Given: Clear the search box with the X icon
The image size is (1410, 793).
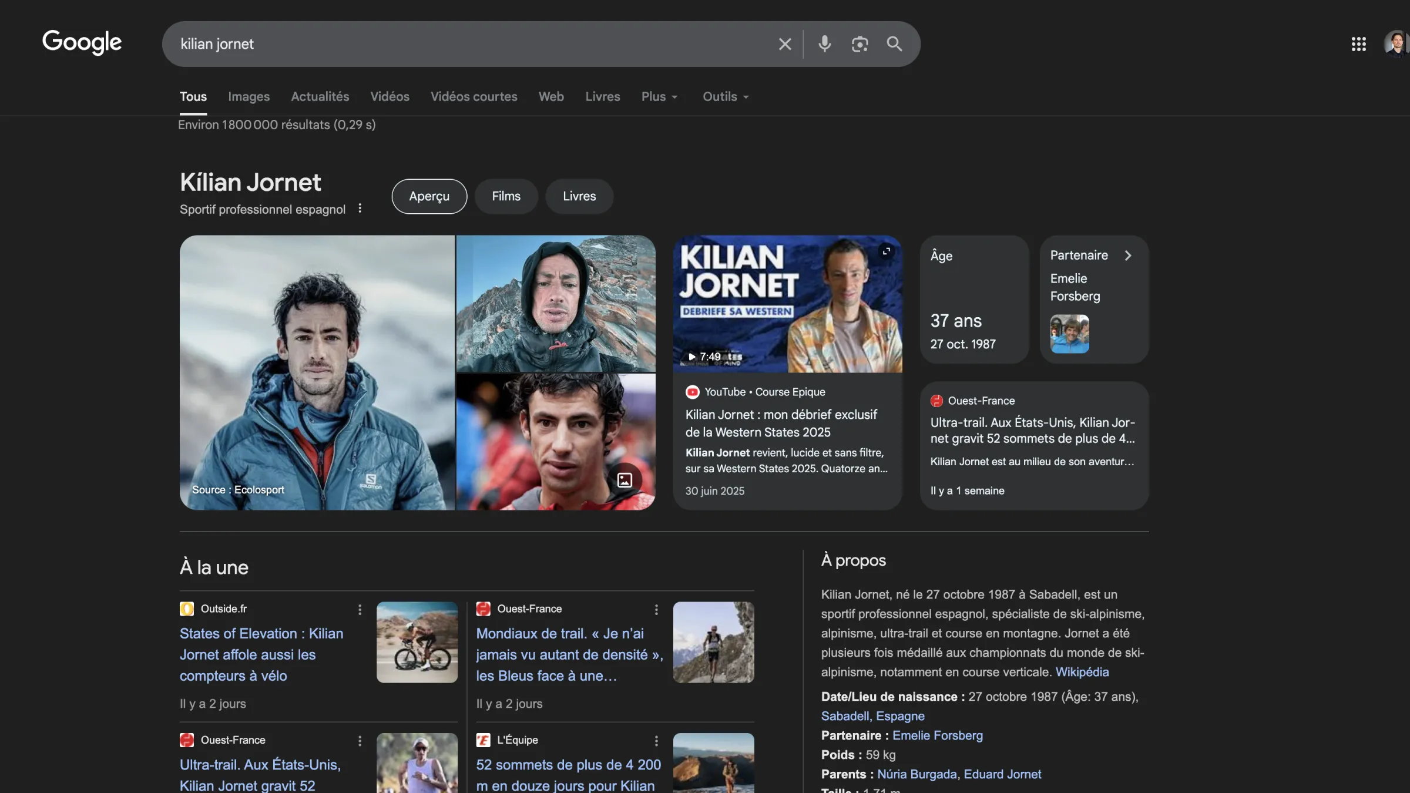Looking at the screenshot, I should pyautogui.click(x=784, y=44).
